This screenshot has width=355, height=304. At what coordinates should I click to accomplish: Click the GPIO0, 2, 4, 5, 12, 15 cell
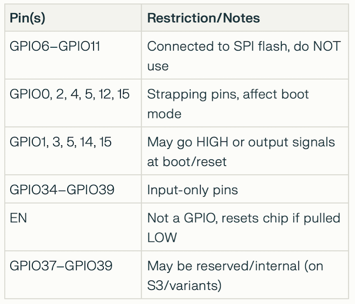coord(69,94)
